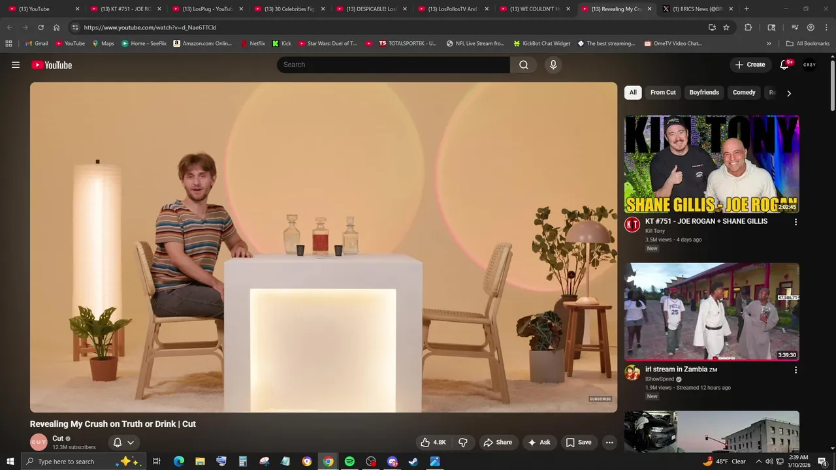The height and width of the screenshot is (470, 836).
Task: Click the Ask button
Action: pyautogui.click(x=539, y=442)
